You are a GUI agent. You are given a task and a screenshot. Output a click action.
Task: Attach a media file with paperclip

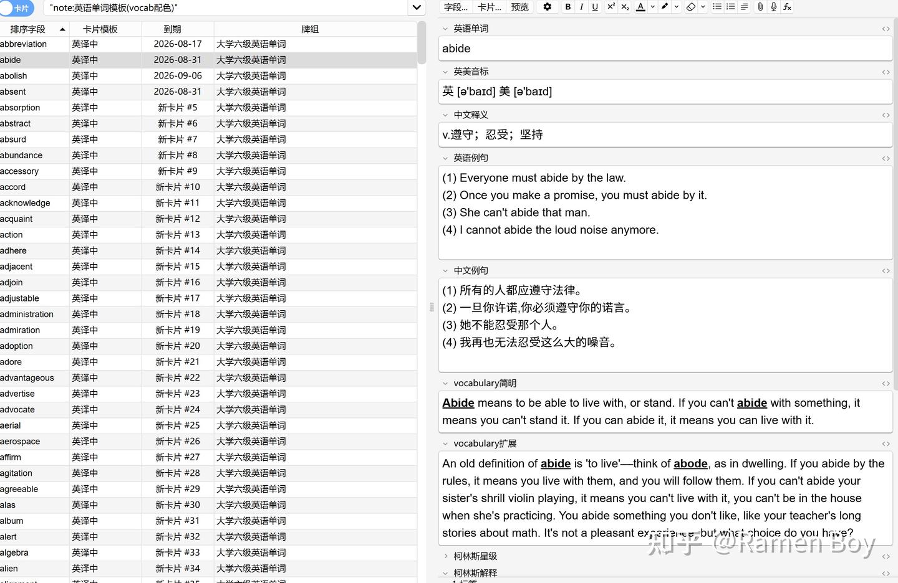coord(760,7)
